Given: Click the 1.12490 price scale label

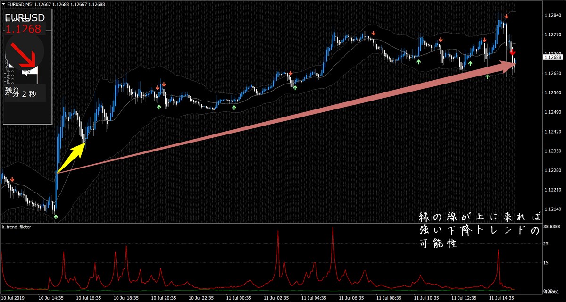Looking at the screenshot, I should coord(552,112).
